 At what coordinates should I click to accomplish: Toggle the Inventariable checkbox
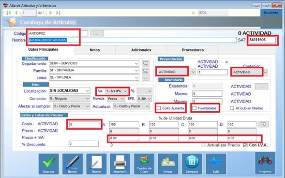195,108
